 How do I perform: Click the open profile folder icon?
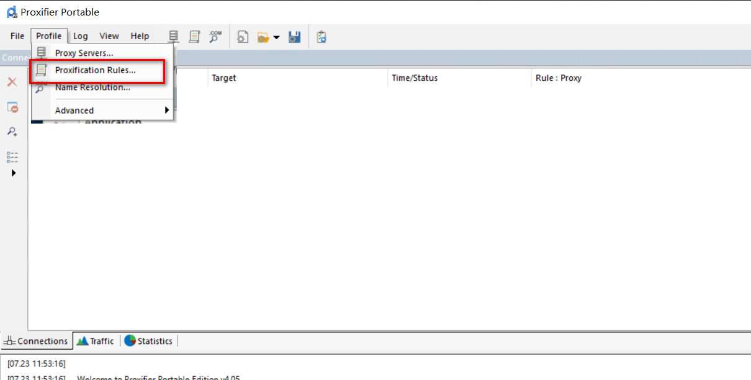263,37
